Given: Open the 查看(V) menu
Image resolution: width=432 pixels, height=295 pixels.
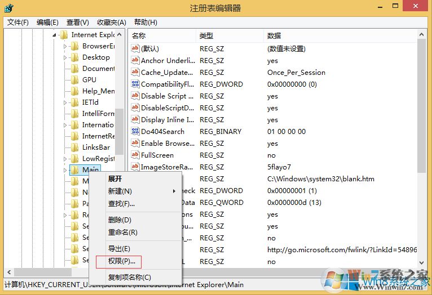Looking at the screenshot, I should (77, 23).
